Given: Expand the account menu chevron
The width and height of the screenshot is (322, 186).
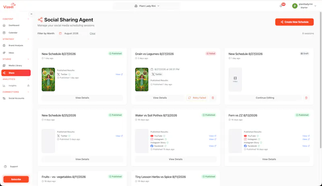Looking at the screenshot, I should (315, 6).
